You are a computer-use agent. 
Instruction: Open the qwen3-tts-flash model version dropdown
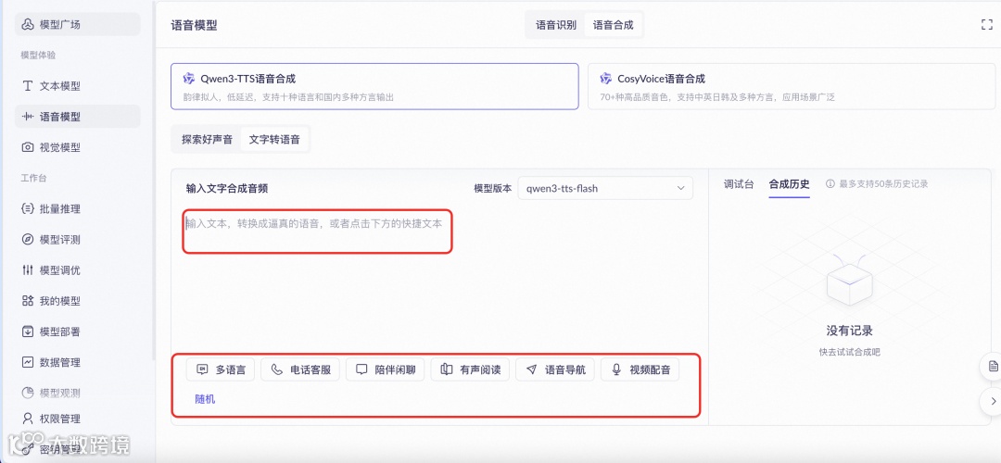pyautogui.click(x=605, y=188)
